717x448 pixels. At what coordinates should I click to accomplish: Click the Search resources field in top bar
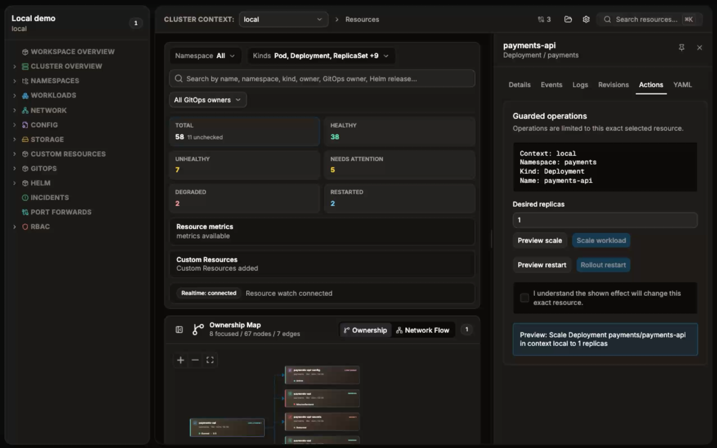click(649, 20)
